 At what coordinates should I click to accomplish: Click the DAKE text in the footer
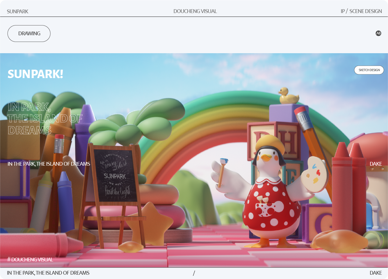pos(376,273)
